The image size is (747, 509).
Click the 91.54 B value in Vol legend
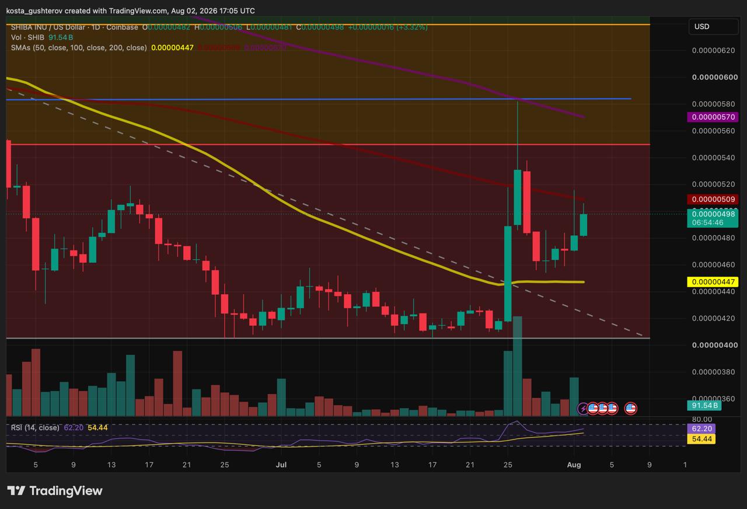pyautogui.click(x=61, y=37)
